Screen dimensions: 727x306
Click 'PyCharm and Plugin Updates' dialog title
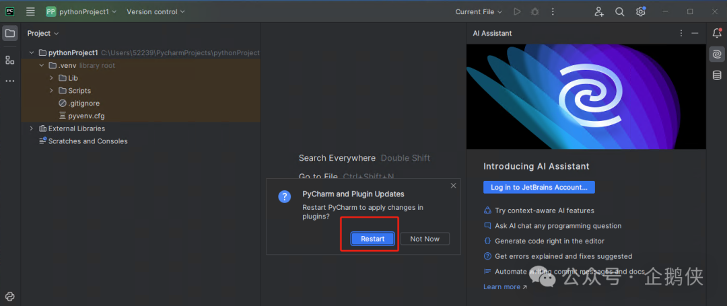point(353,194)
